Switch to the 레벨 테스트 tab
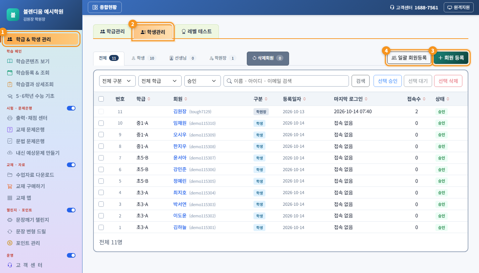 pos(197,32)
